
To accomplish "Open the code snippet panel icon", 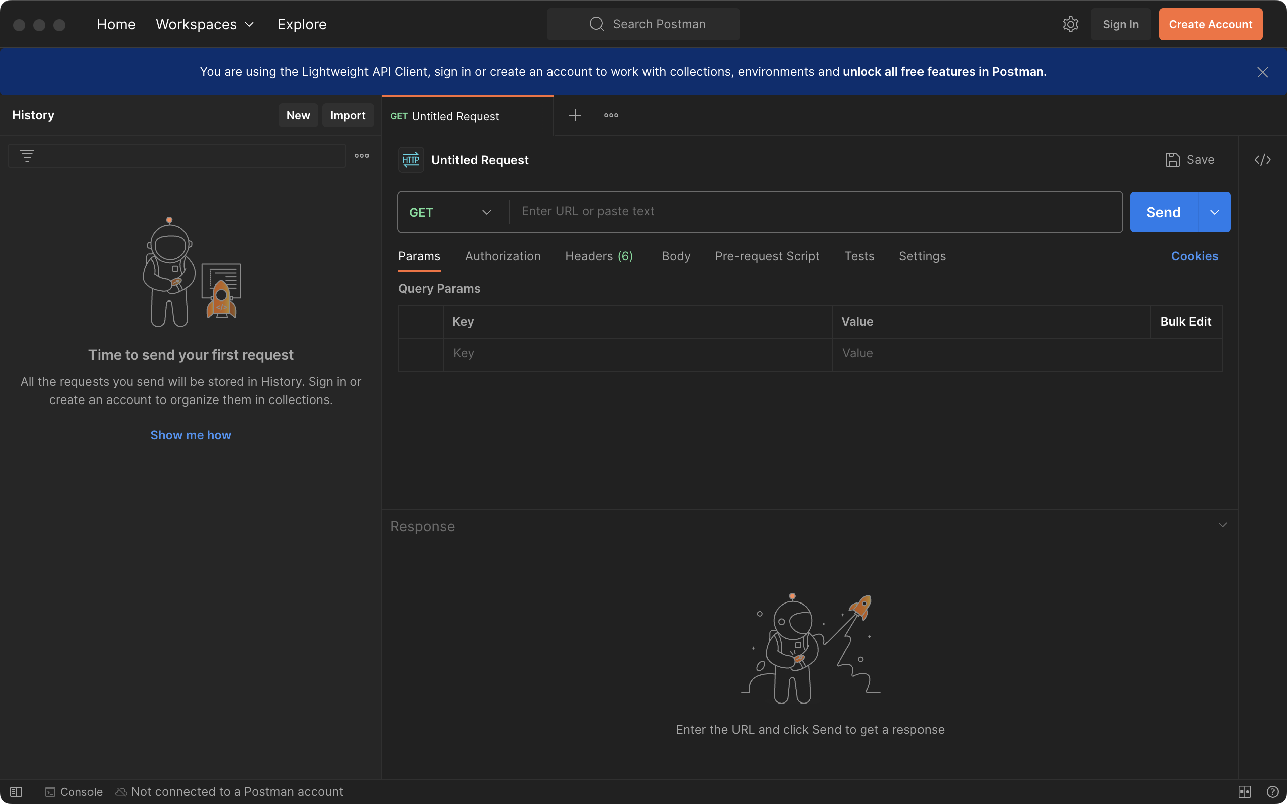I will click(1262, 159).
